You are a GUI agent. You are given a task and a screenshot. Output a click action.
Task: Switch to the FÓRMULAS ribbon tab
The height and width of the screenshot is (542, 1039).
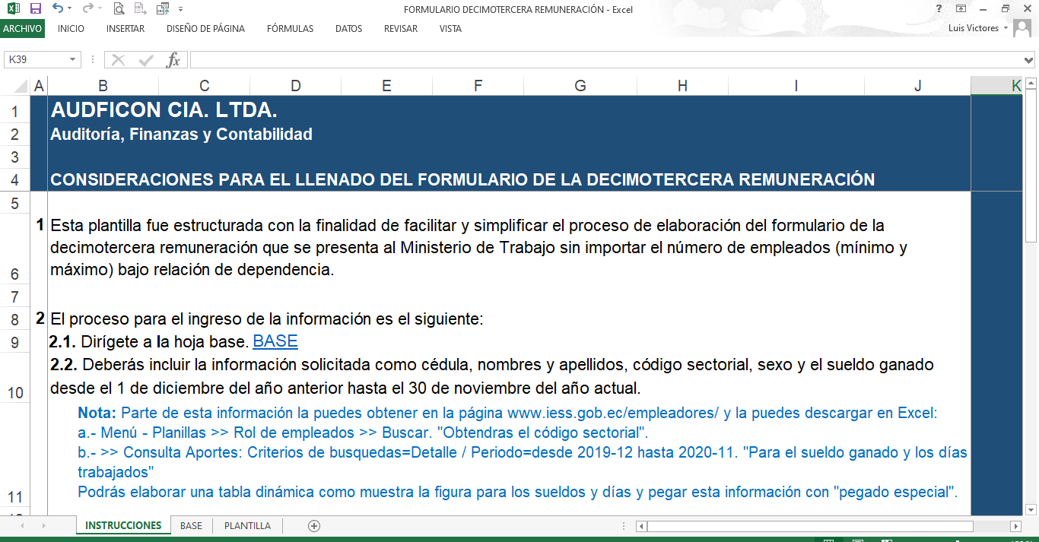[290, 29]
